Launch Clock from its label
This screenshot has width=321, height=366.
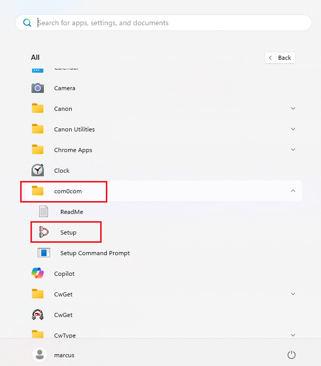[x=62, y=171]
